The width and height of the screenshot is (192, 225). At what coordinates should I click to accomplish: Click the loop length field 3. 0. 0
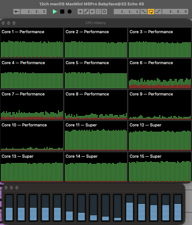(175, 12)
